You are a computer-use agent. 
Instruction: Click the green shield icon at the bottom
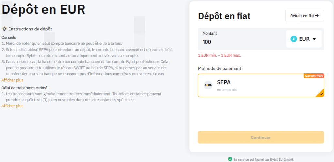(230, 159)
